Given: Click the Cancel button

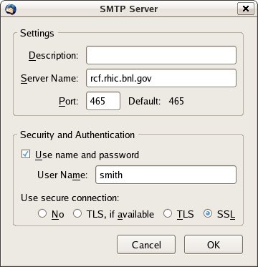Looking at the screenshot, I should point(146,245).
